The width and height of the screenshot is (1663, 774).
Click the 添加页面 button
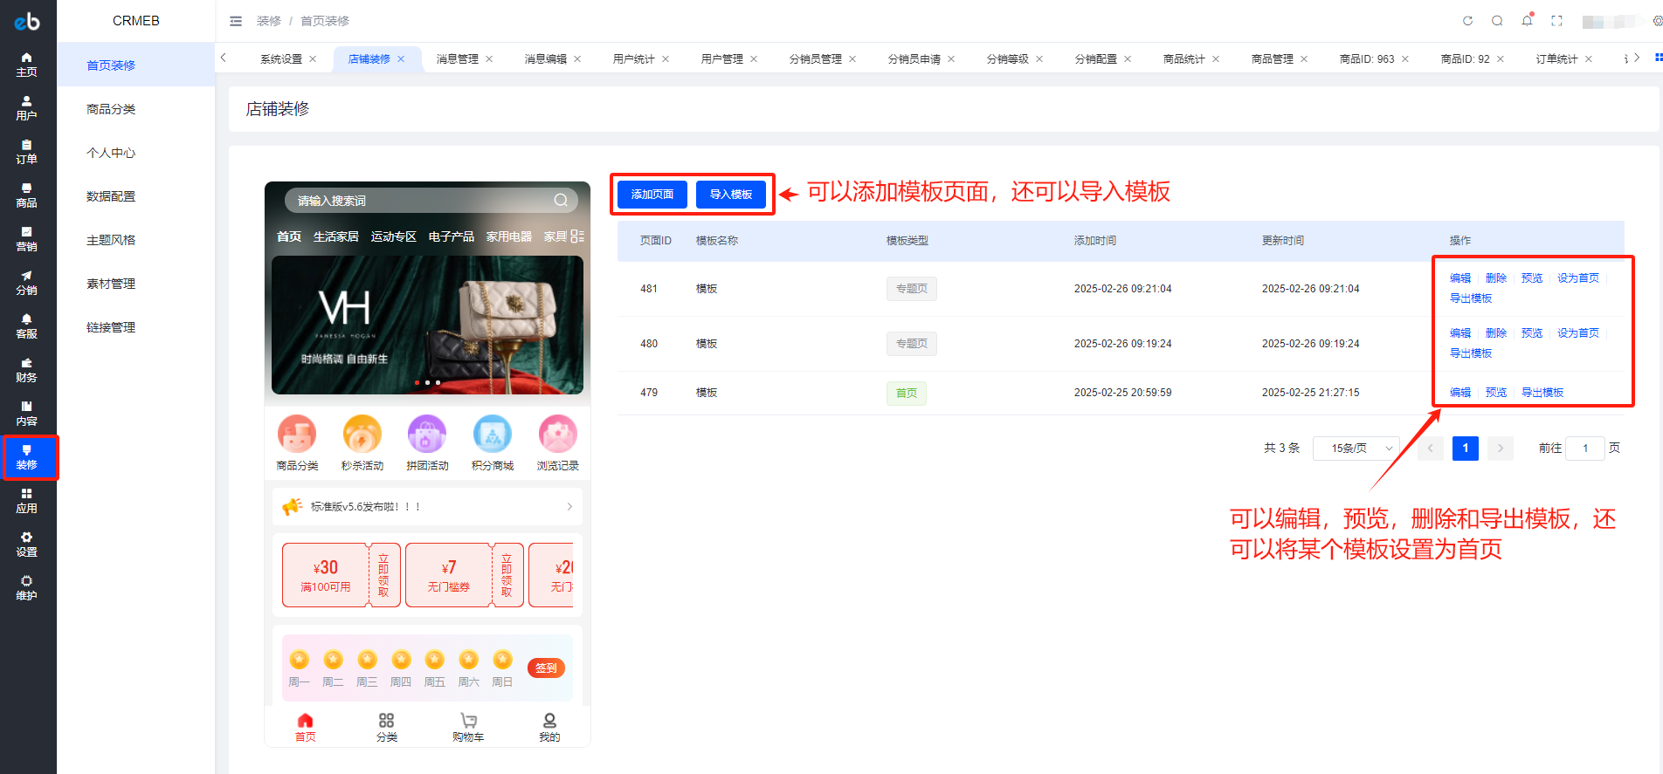coord(652,195)
